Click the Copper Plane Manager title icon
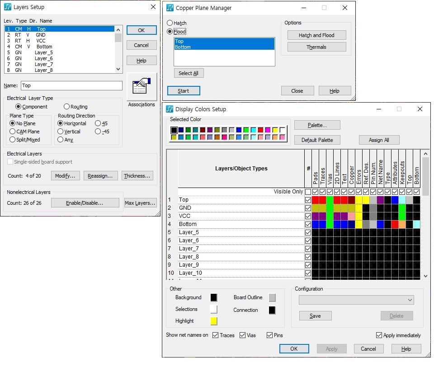The image size is (434, 381). coord(170,8)
